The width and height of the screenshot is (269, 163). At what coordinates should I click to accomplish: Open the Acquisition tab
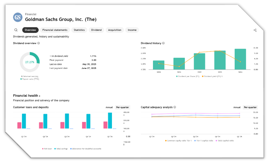click(115, 30)
